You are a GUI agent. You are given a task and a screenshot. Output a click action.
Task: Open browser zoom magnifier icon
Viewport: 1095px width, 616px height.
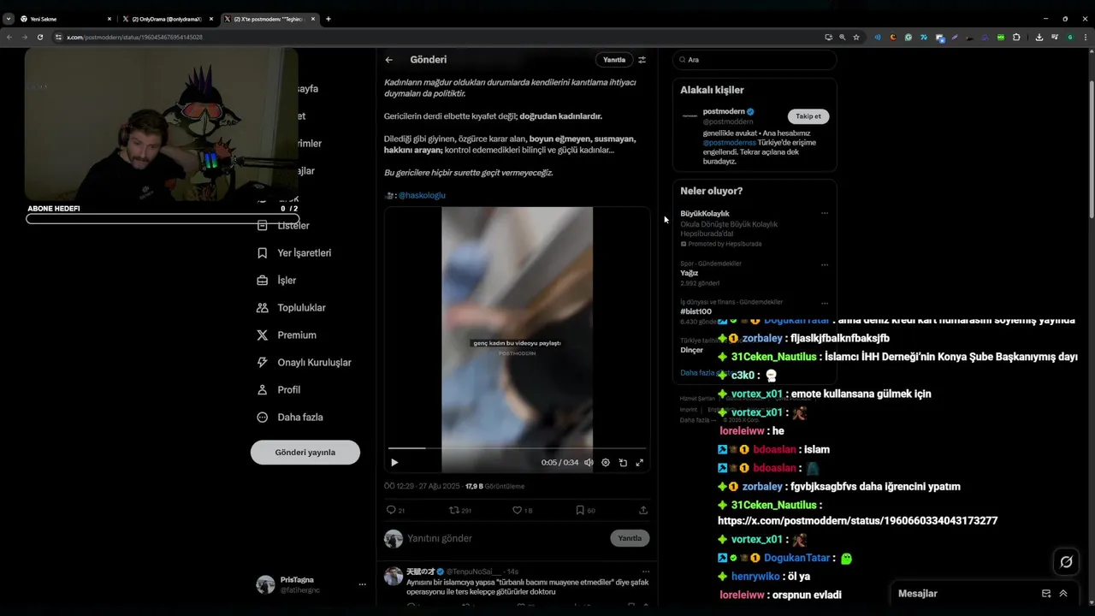[x=842, y=38]
